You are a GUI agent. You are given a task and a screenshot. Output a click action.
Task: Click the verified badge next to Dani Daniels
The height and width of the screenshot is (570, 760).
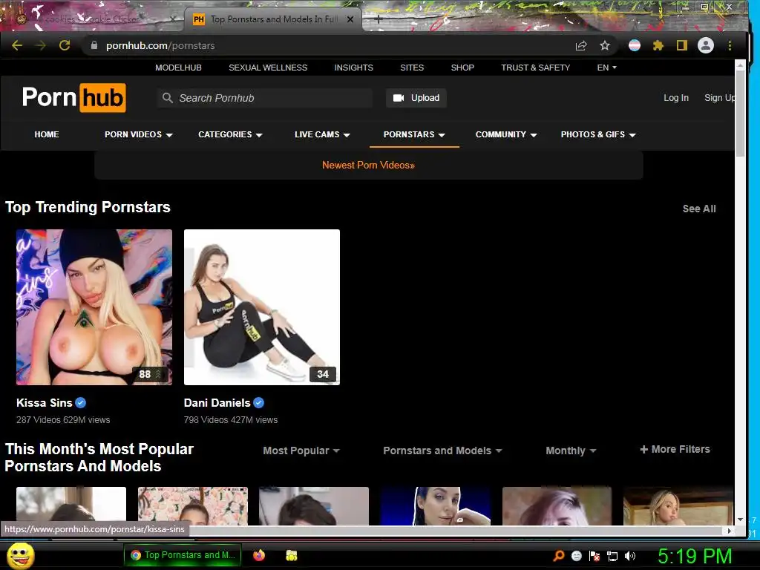pyautogui.click(x=259, y=403)
